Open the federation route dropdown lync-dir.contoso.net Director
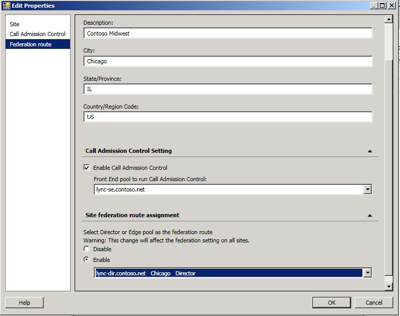400x316 pixels. tap(368, 273)
